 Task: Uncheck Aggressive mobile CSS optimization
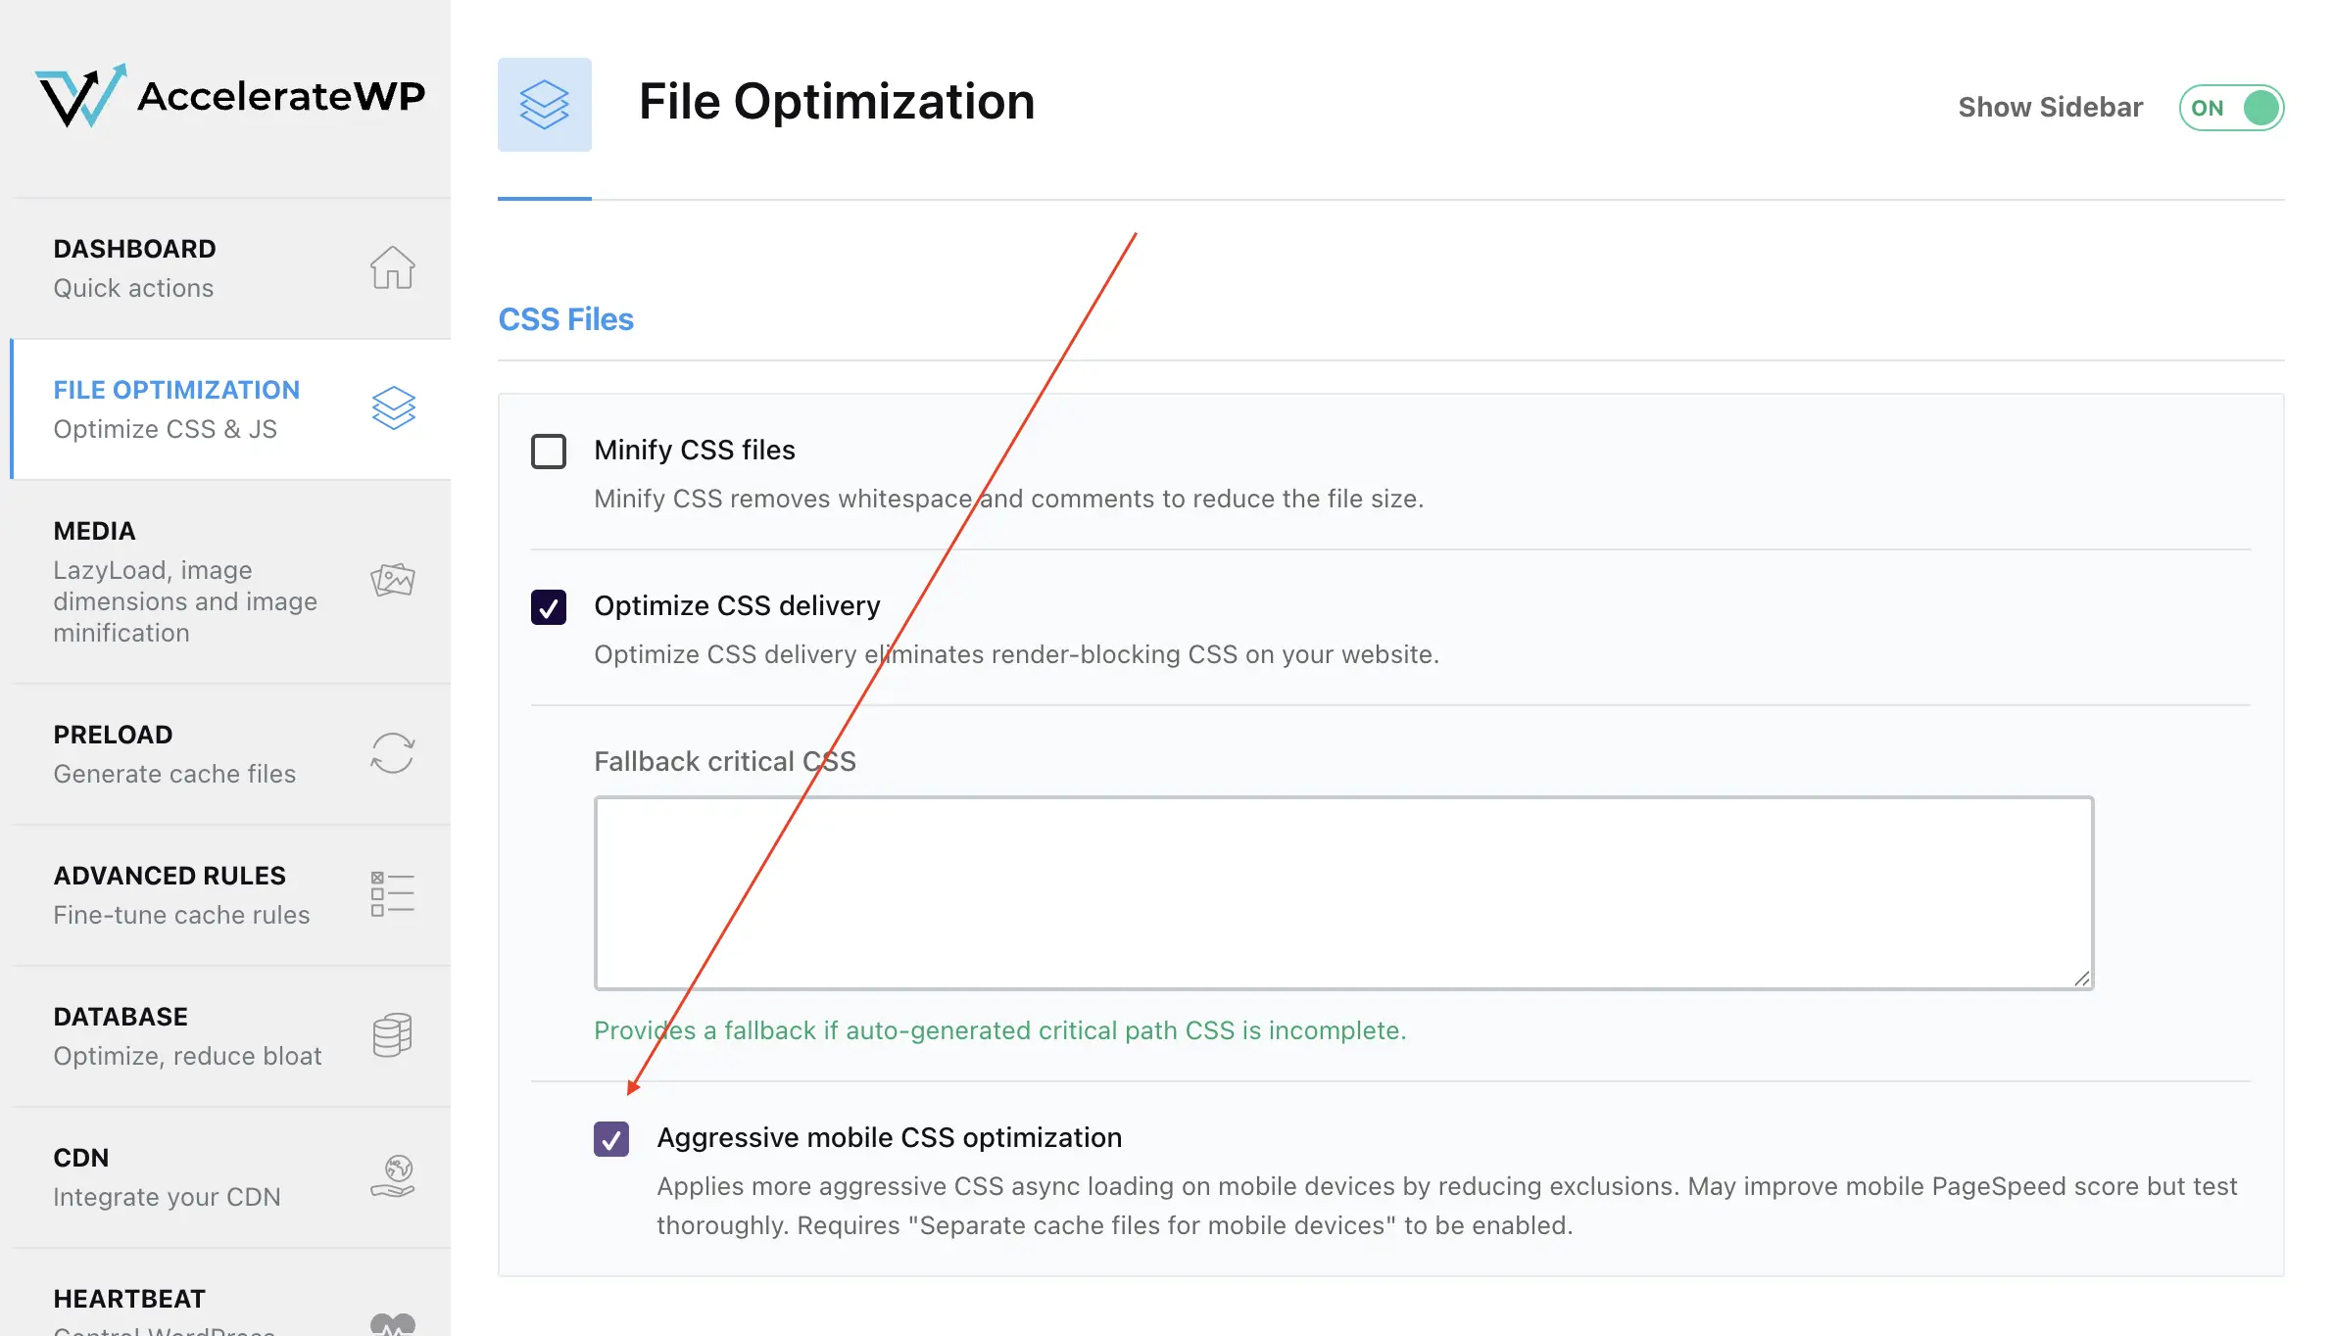coord(611,1139)
